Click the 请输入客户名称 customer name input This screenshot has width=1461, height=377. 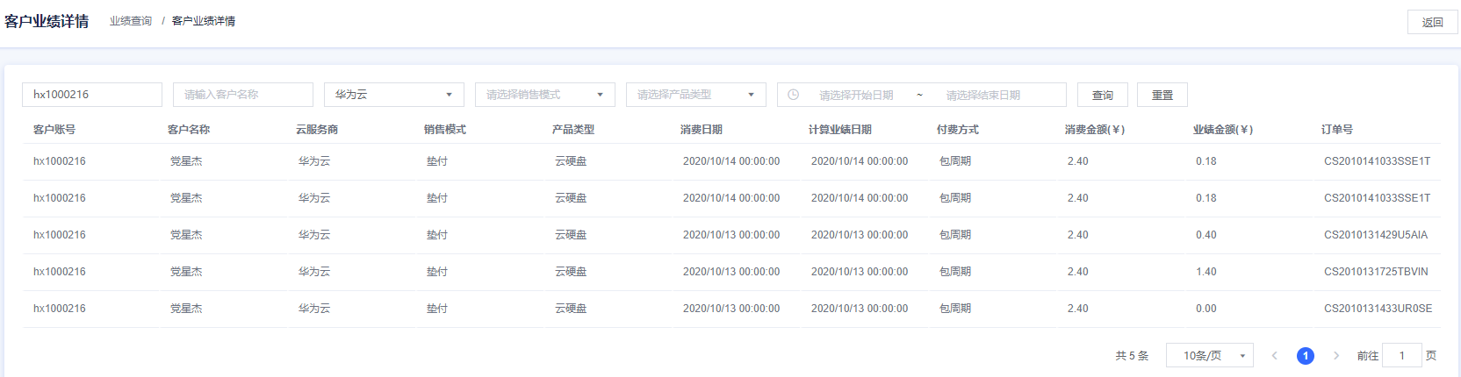click(243, 95)
